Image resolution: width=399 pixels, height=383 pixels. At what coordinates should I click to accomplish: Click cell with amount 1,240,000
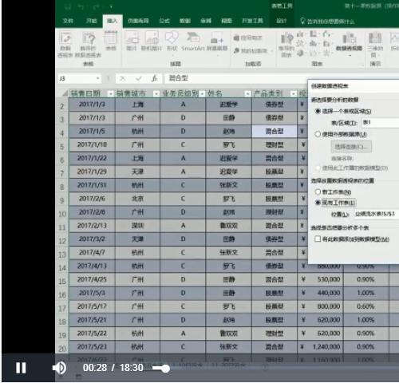(x=320, y=347)
